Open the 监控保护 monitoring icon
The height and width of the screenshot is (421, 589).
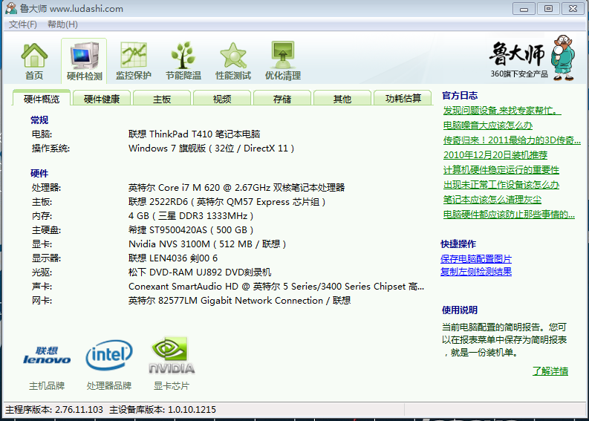click(x=134, y=61)
